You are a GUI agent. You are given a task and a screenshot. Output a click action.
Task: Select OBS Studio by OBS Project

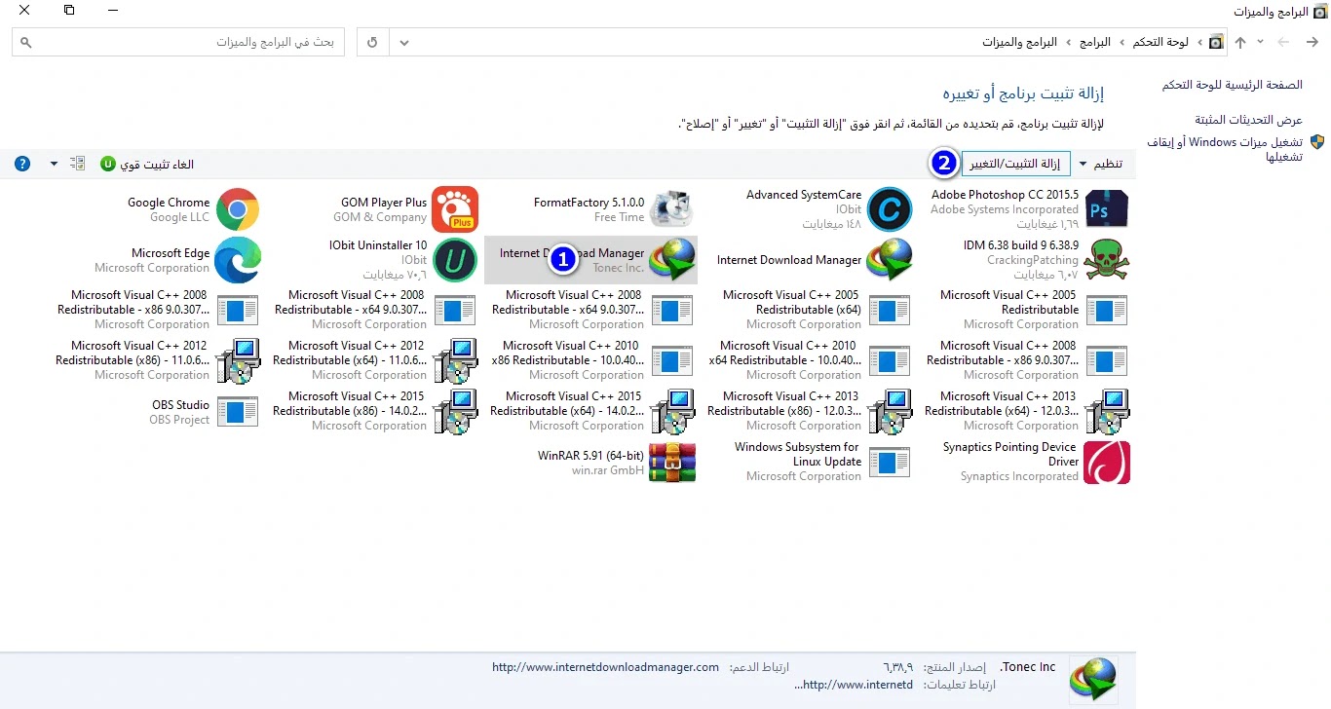pos(156,411)
